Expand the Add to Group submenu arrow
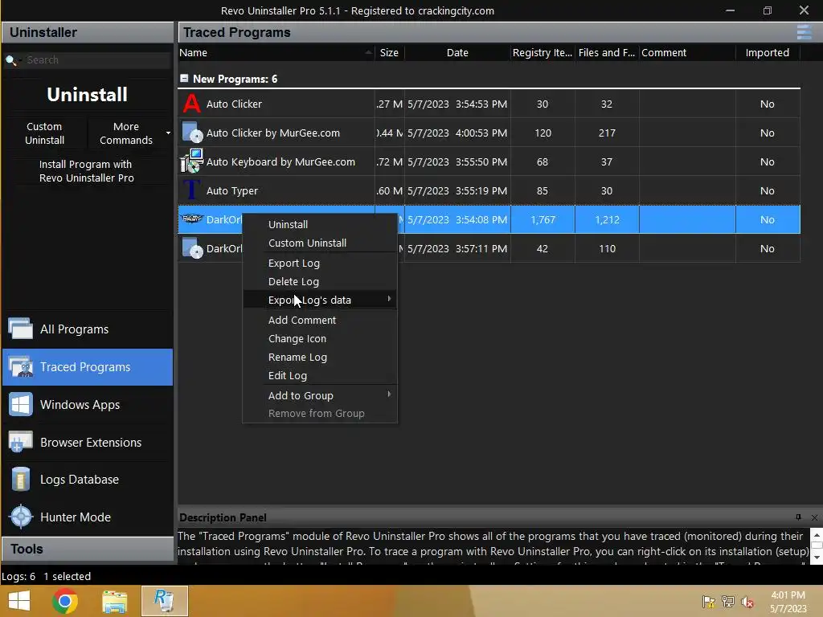The height and width of the screenshot is (617, 823). (x=389, y=394)
